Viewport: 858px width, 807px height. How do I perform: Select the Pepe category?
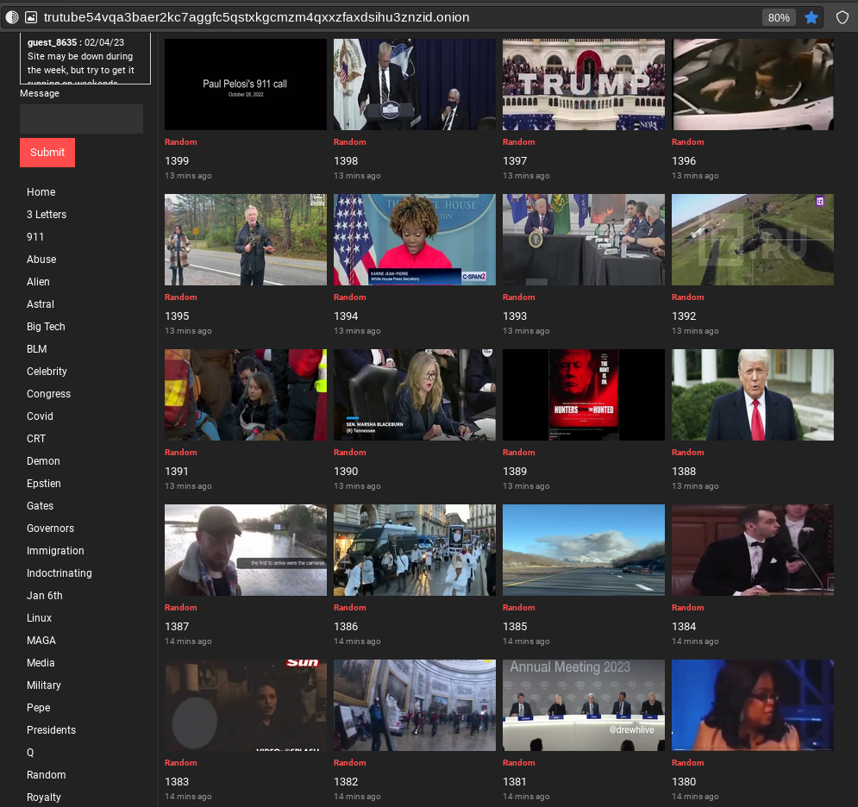(38, 708)
